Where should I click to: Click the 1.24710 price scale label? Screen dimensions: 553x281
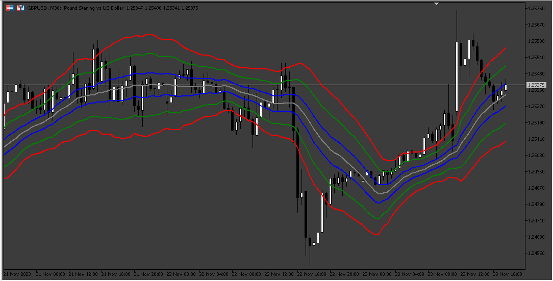pyautogui.click(x=536, y=221)
